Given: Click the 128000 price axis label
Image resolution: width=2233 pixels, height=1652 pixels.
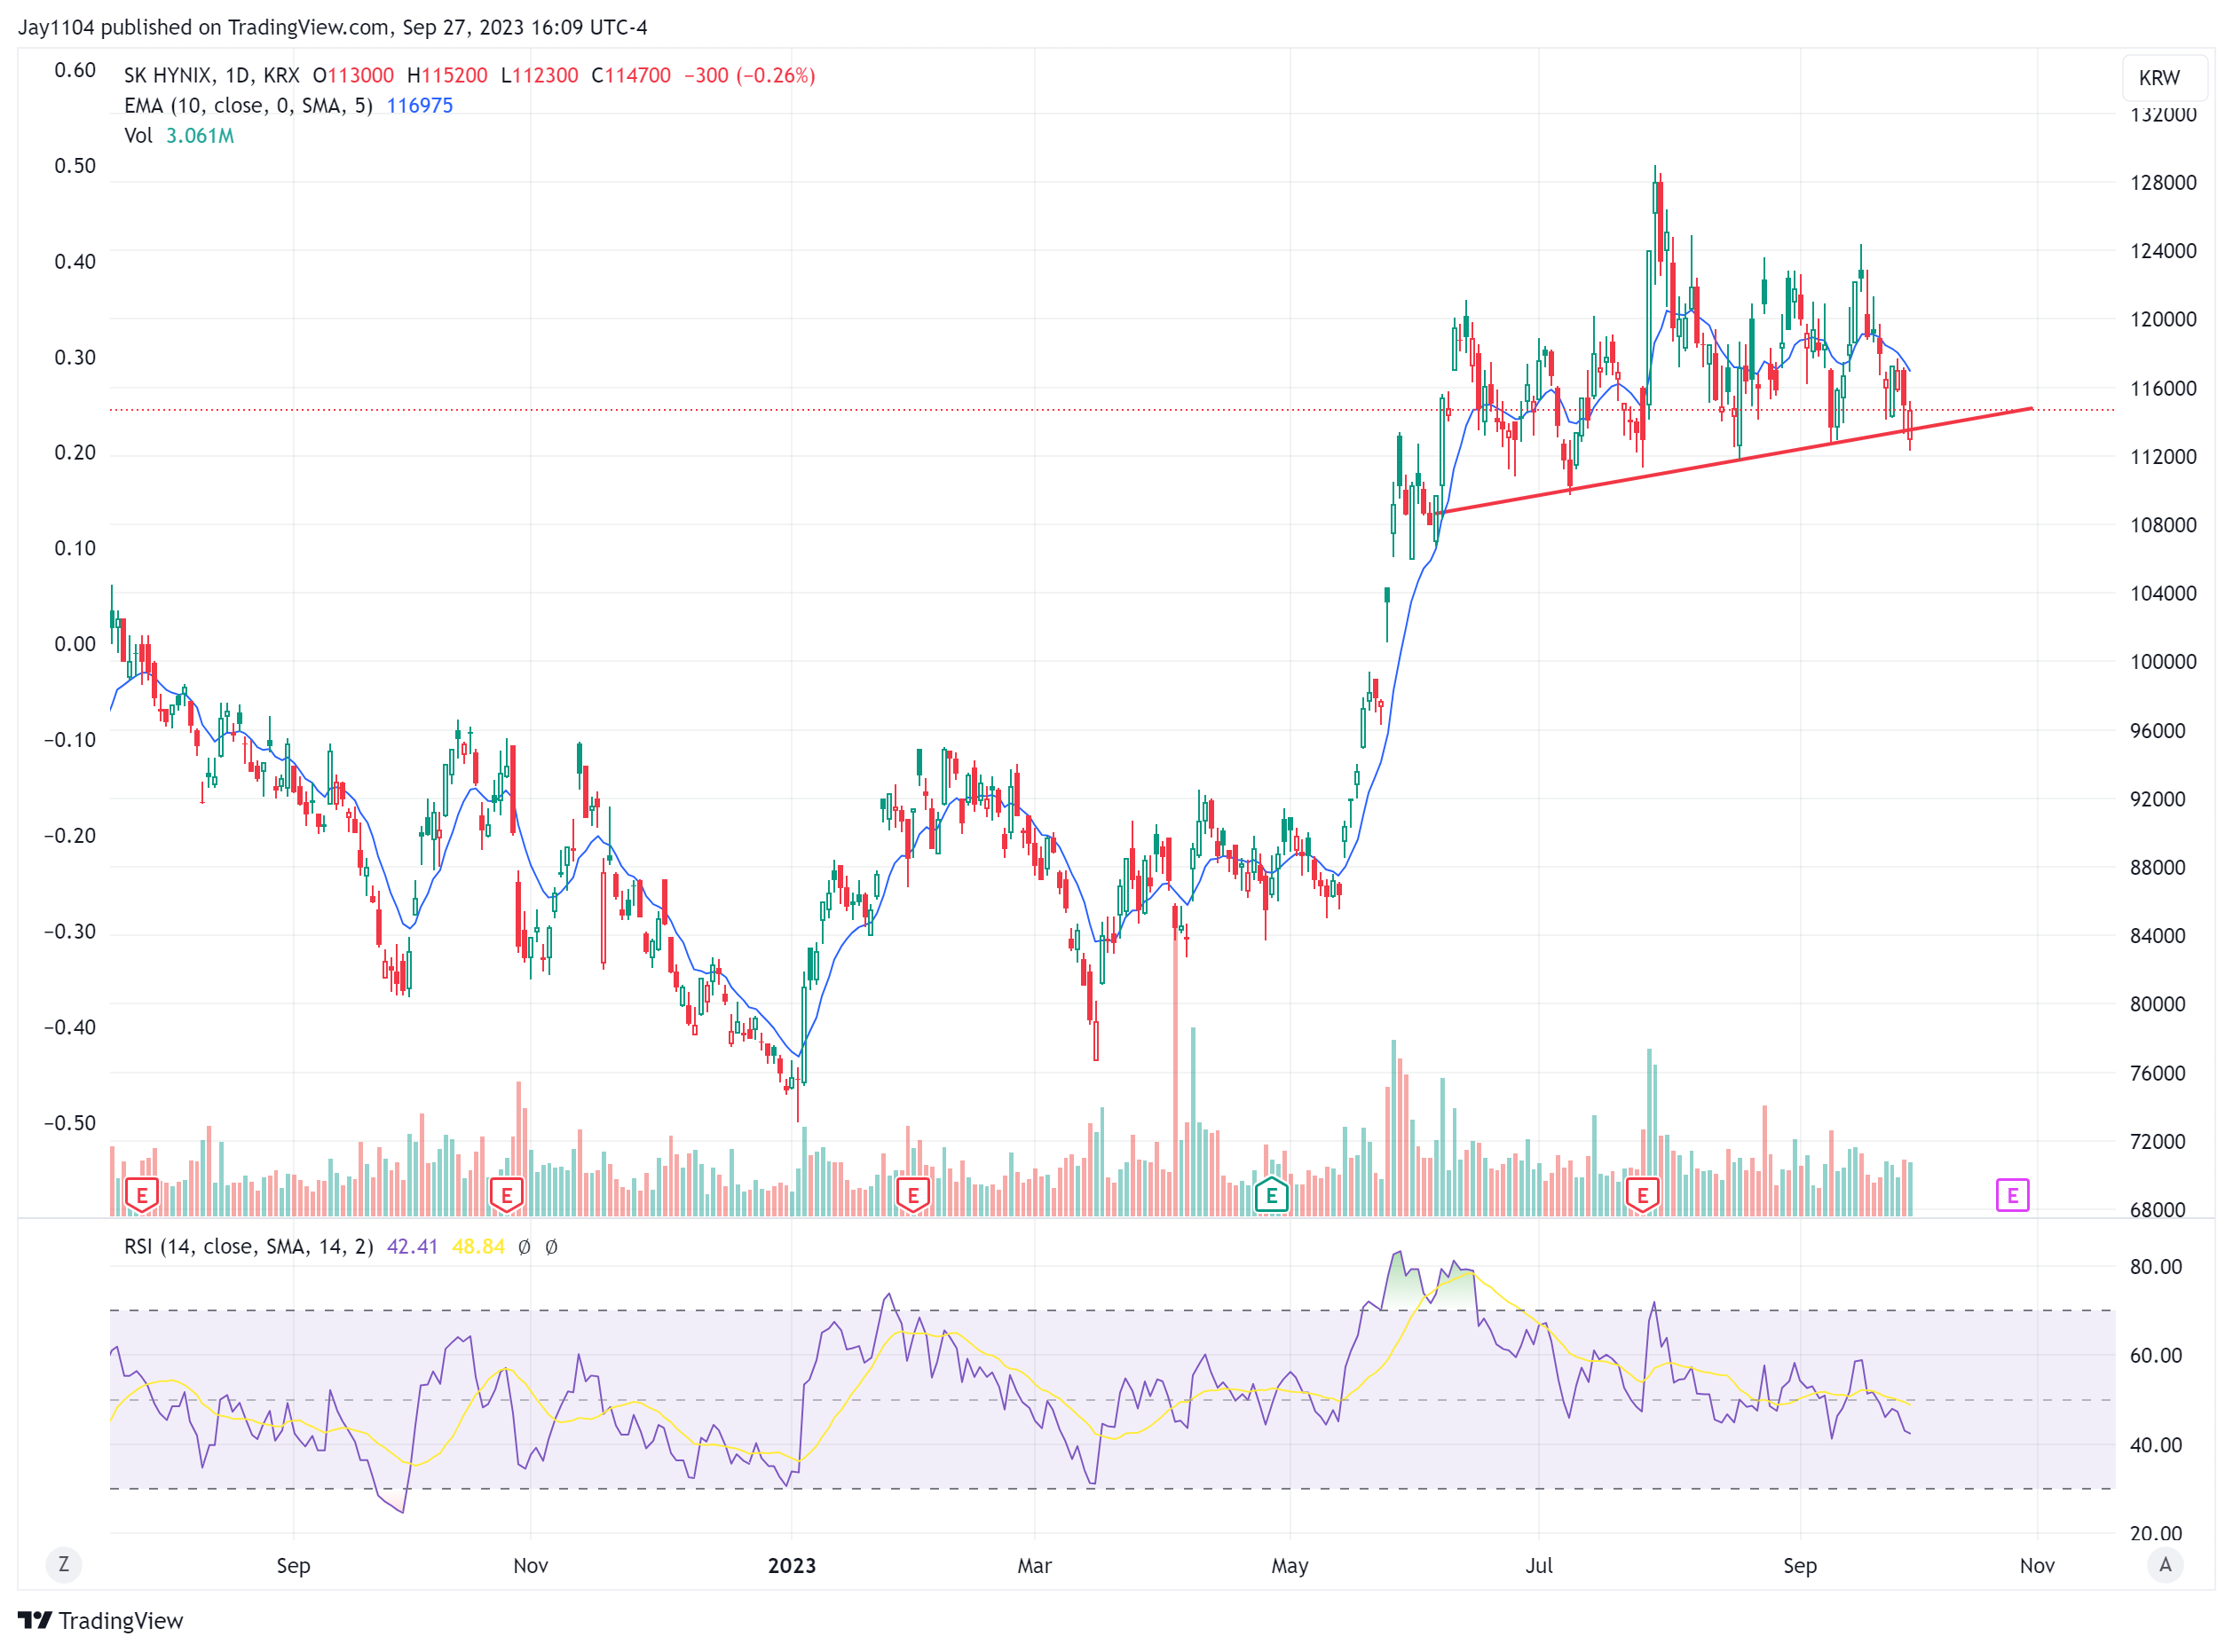Looking at the screenshot, I should (x=2163, y=183).
